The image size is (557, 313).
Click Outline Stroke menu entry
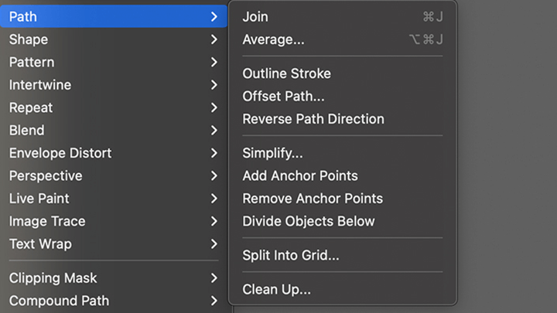click(343, 73)
